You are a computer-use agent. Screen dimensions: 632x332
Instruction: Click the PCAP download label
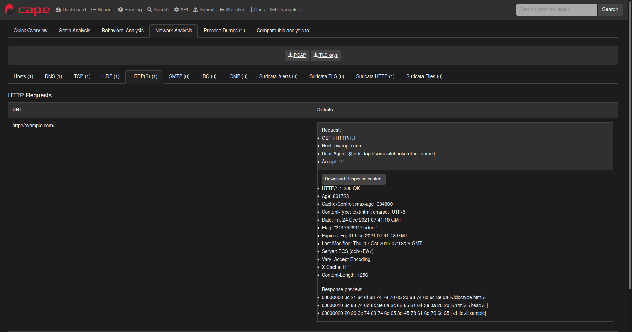[x=300, y=55]
